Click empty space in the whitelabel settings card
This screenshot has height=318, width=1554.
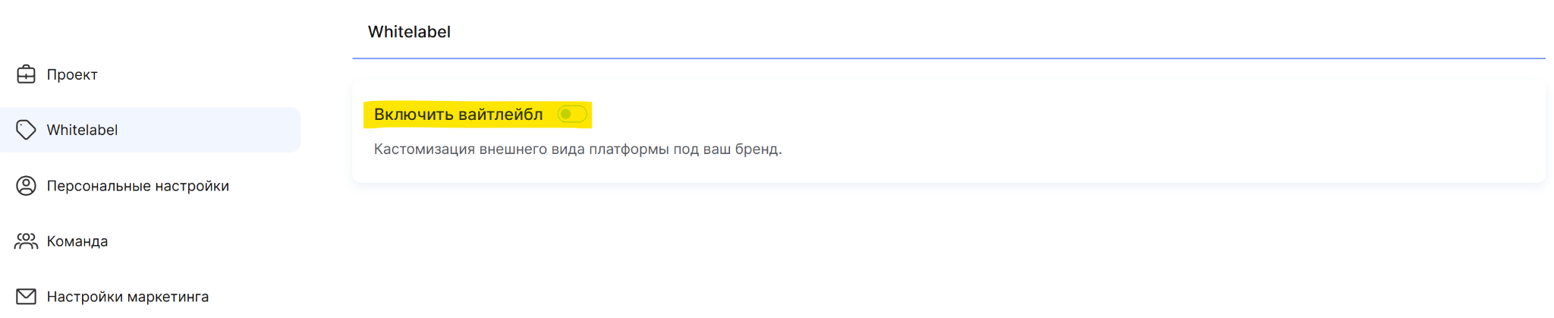click(x=1138, y=129)
